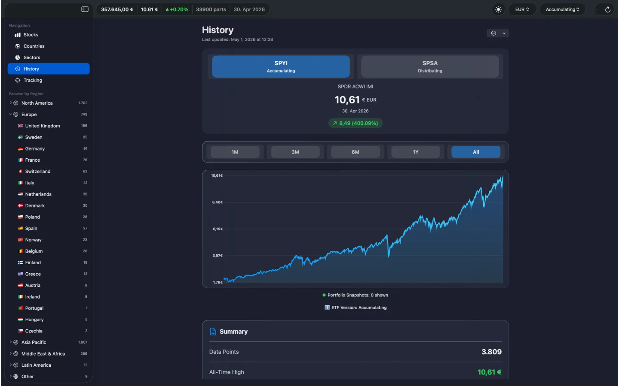Viewport: 619px width, 386px height.
Task: Select the SPYI Accumulating tab
Action: 281,66
